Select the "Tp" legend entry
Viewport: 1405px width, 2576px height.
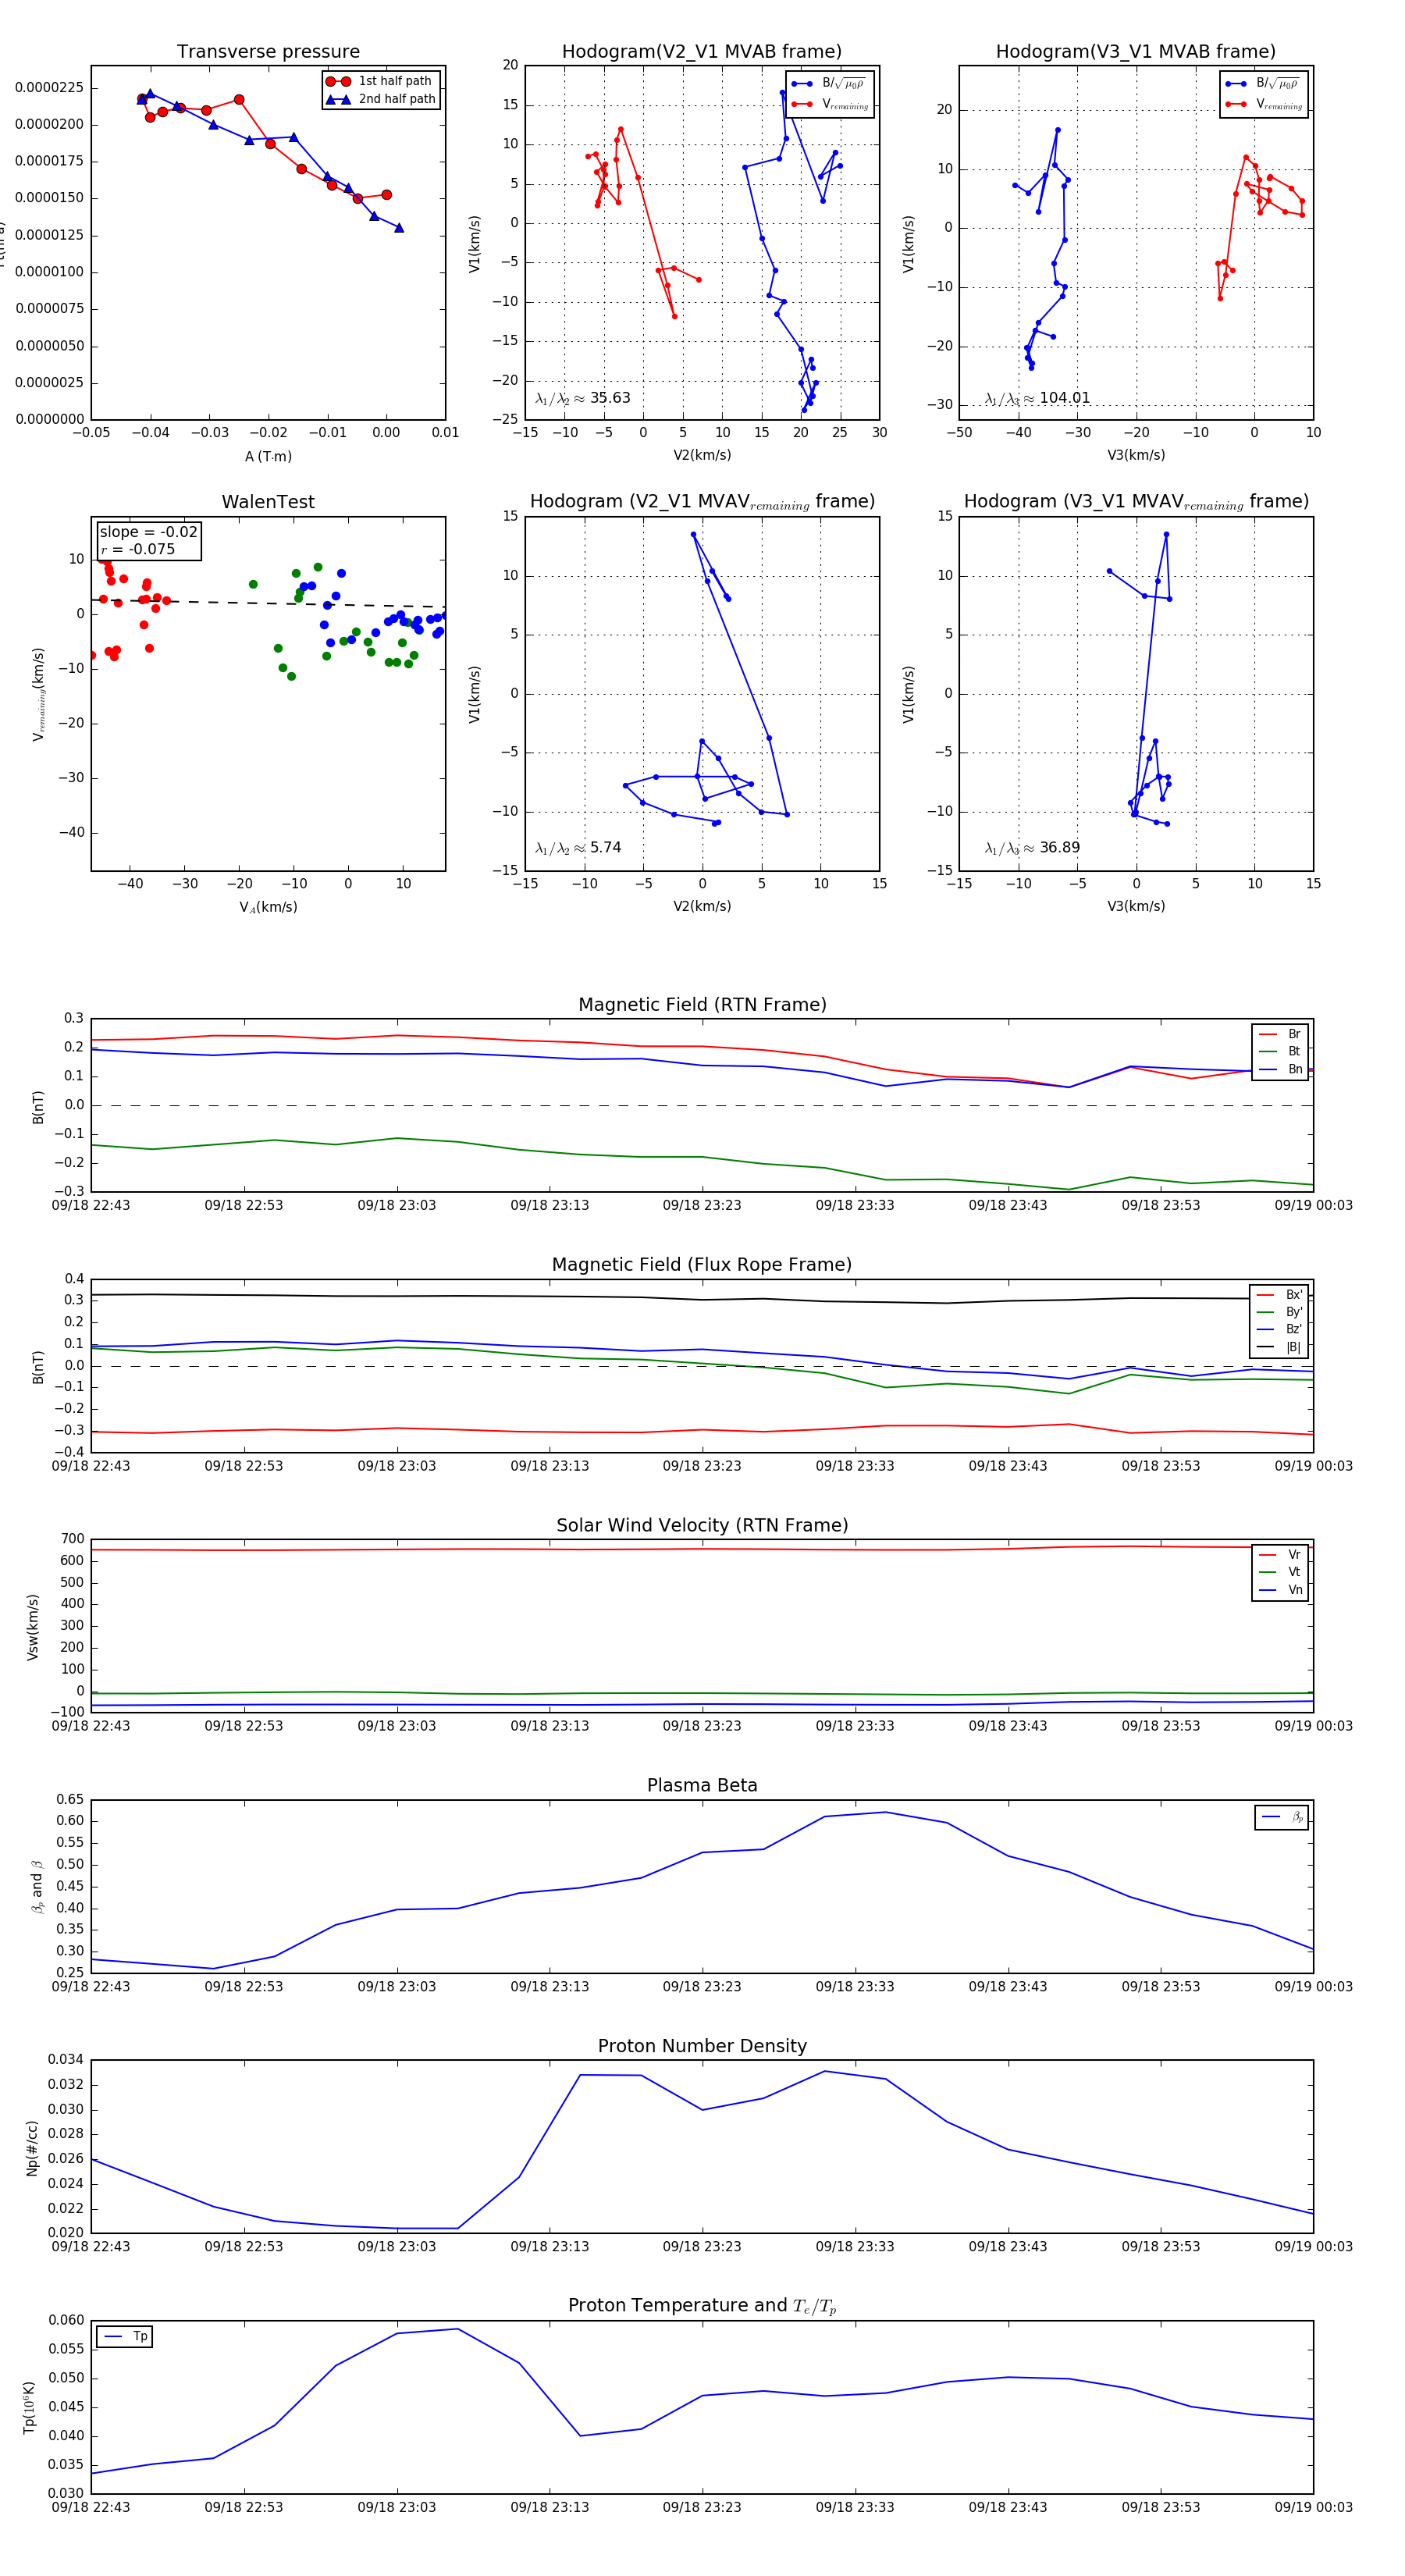[x=126, y=2337]
